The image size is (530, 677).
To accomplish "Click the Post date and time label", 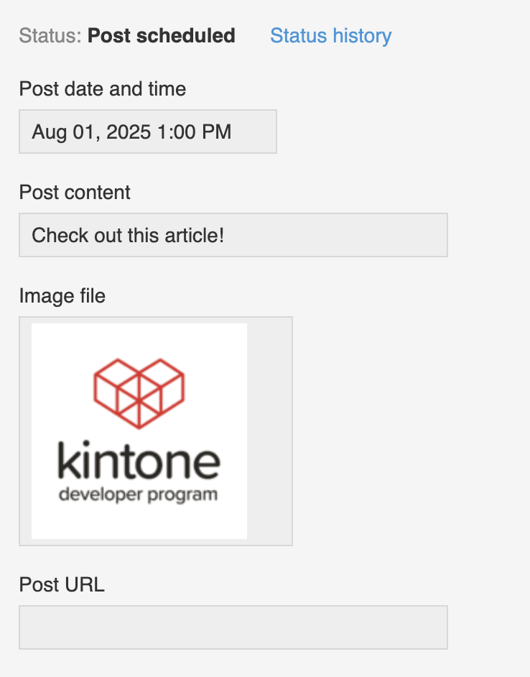I will pos(102,89).
